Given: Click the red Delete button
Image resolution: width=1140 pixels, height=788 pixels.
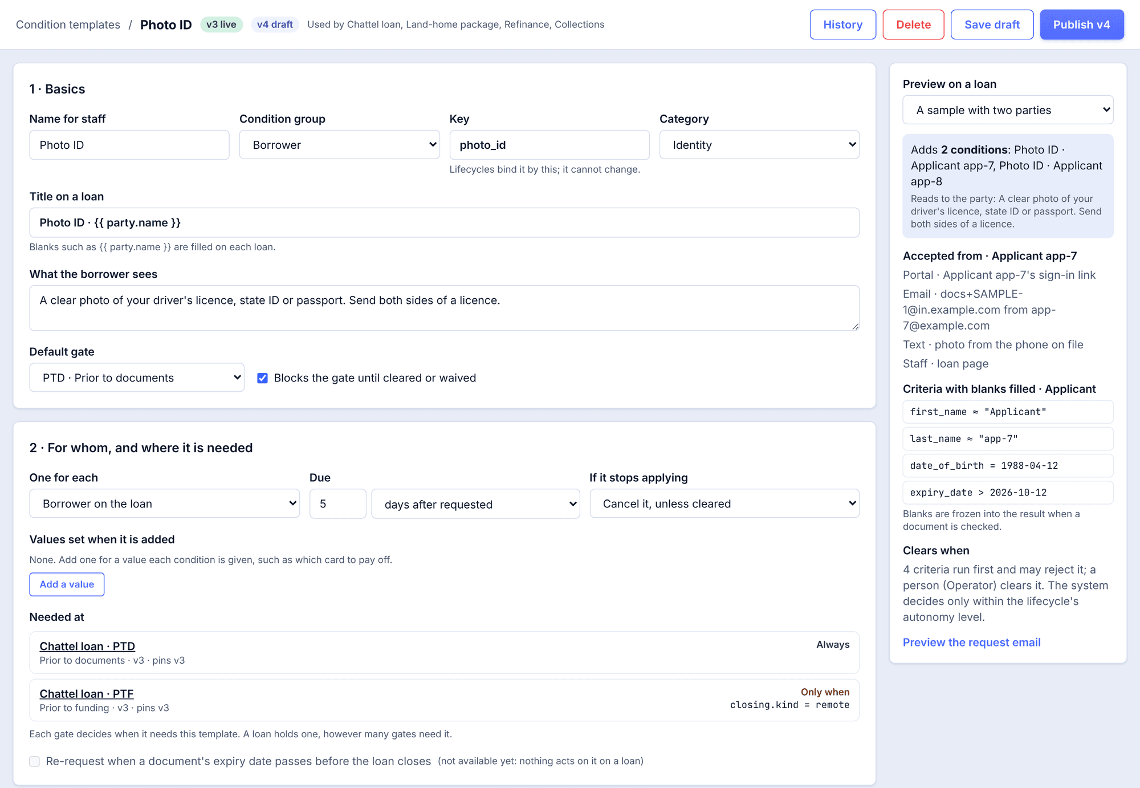Looking at the screenshot, I should pyautogui.click(x=913, y=25).
